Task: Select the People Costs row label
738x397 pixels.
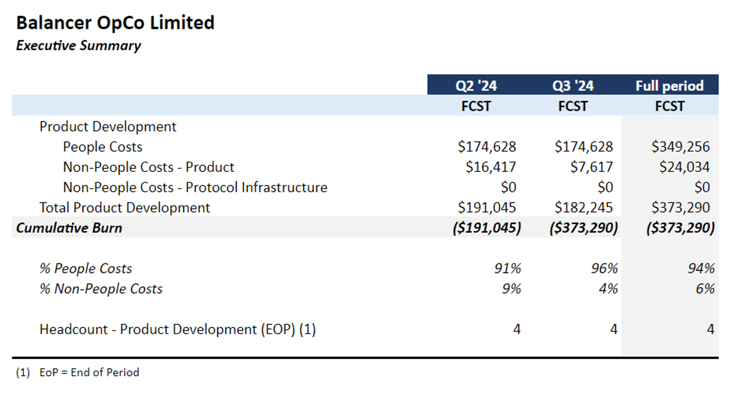Action: [102, 147]
